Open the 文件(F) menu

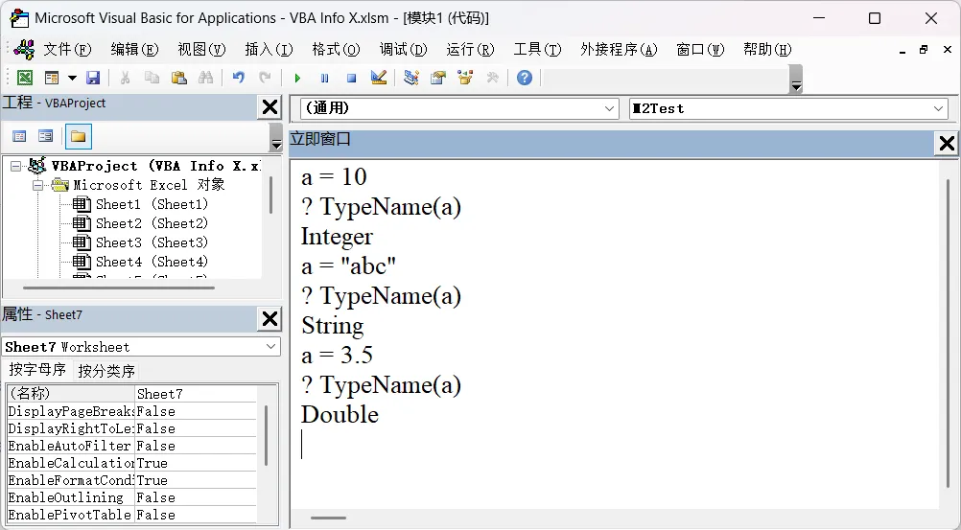(x=67, y=50)
